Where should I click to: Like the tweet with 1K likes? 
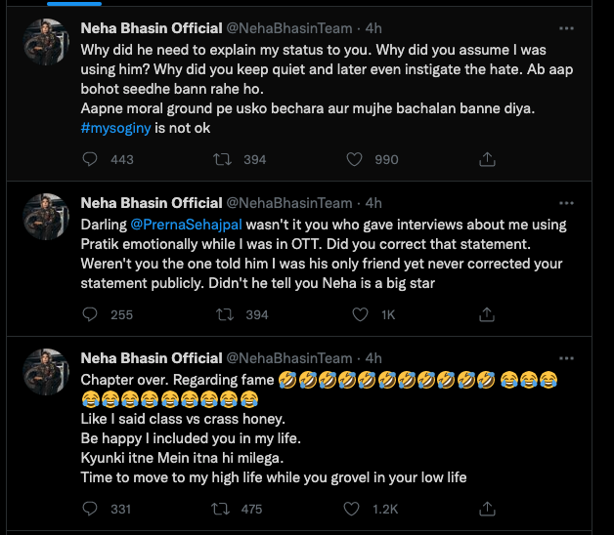(360, 314)
